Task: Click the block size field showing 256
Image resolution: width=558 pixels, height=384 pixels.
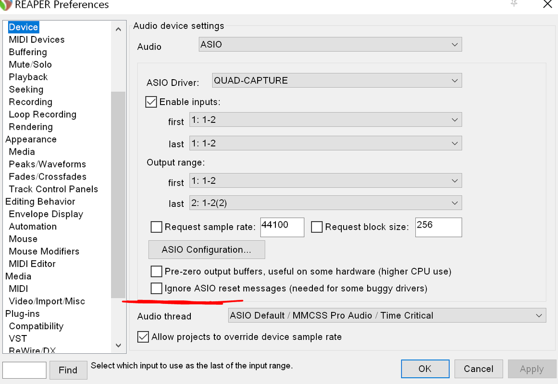Action: (438, 227)
